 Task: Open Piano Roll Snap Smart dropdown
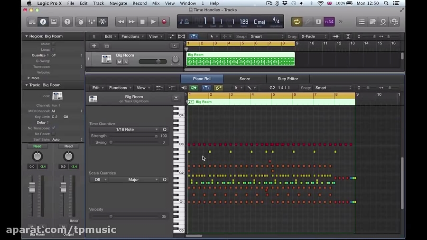(x=333, y=88)
